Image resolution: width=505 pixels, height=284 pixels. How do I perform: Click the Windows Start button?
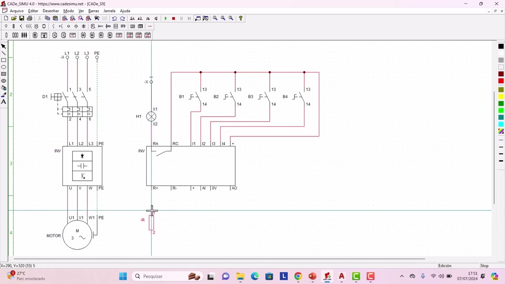123,276
